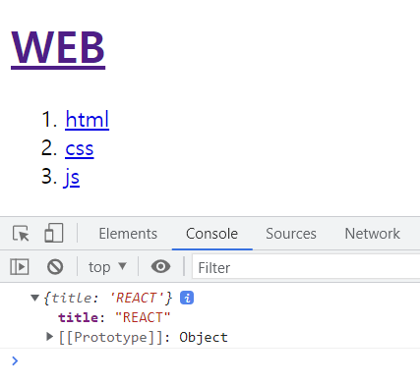Switch to the Sources tab
This screenshot has height=384, width=420.
coord(291,234)
